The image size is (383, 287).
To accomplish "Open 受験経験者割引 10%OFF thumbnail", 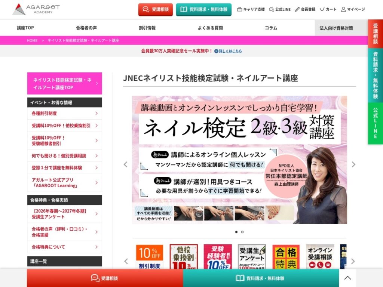I will pos(218,257).
